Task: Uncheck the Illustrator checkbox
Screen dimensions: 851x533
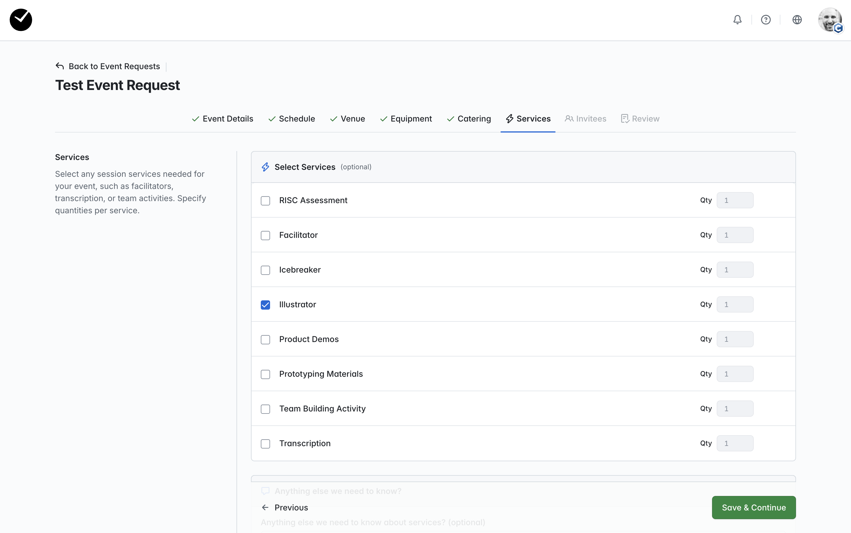Action: click(265, 305)
